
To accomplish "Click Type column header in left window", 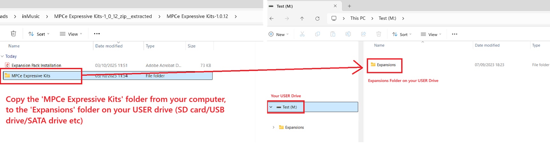I will click(150, 46).
